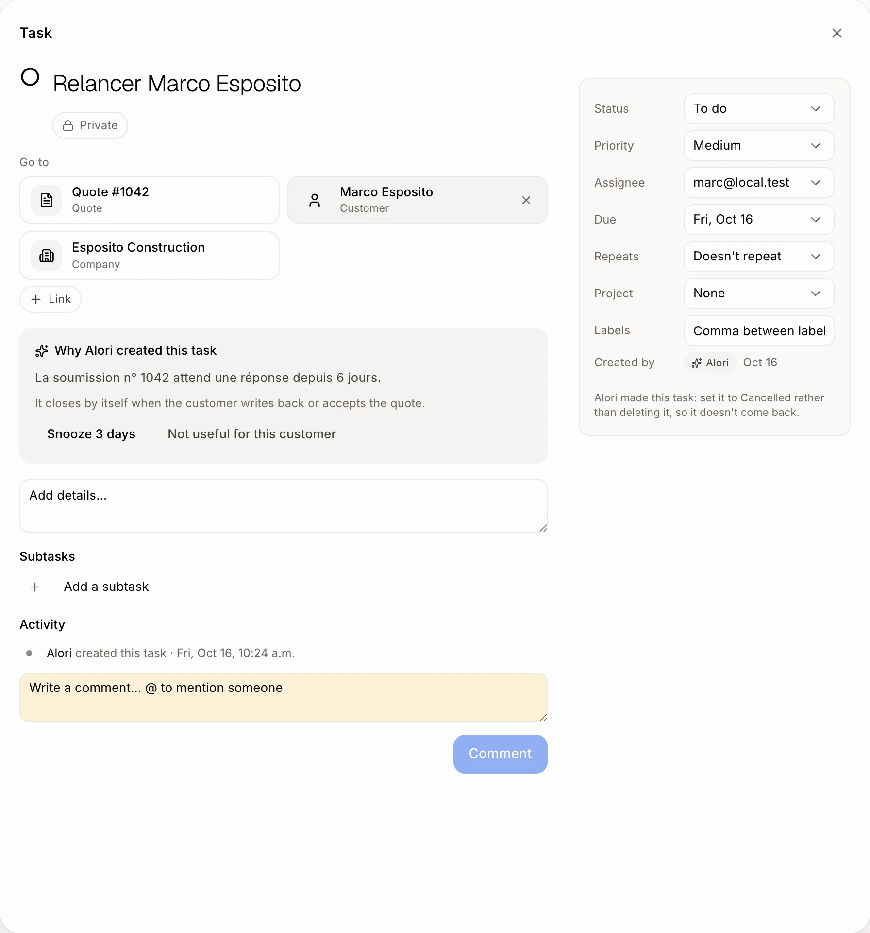
Task: Submit with the Comment button
Action: tap(500, 754)
